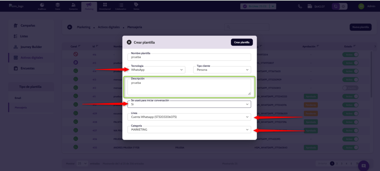Viewport: 380px width, 171px height.
Task: Enable the inactive Estado switch on row 412
Action: point(350,88)
